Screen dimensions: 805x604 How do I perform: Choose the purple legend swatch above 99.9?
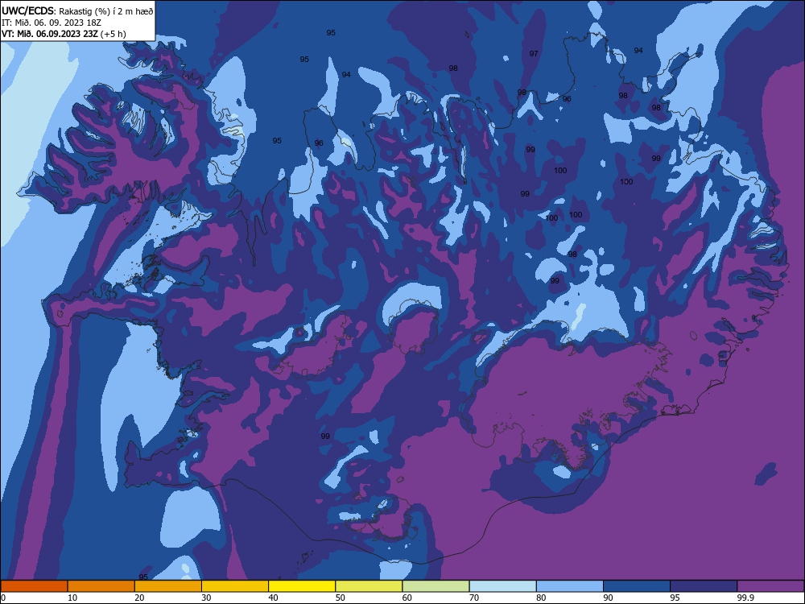770,586
